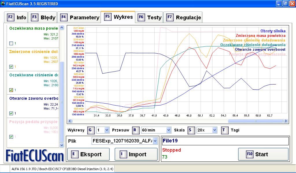Enable the Oczekiwana masa powietrza checkbox
The width and height of the screenshot is (296, 173).
11,43
